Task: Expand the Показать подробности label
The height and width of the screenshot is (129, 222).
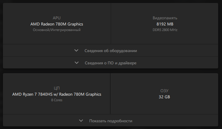Action: pos(111,121)
